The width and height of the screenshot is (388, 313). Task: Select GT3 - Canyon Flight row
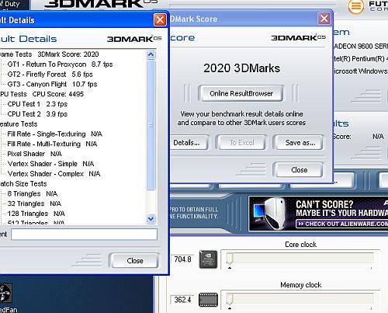[52, 84]
